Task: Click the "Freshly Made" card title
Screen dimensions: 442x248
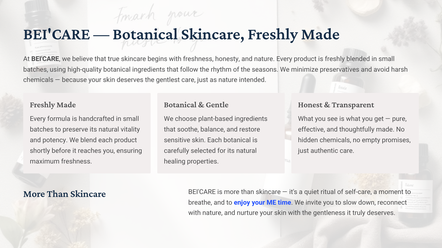Action: click(x=53, y=105)
